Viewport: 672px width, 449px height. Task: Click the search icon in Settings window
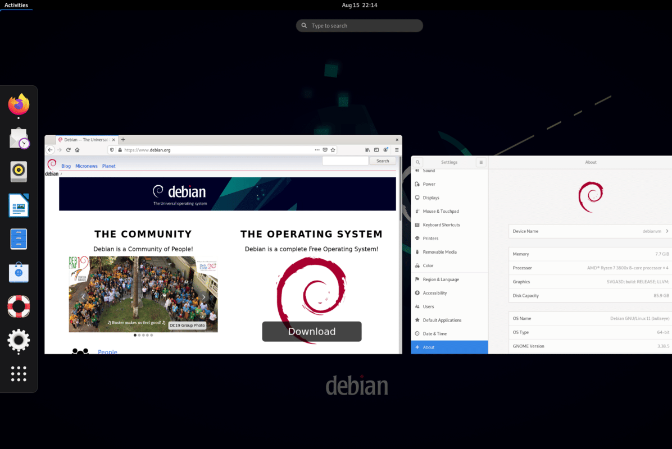[417, 162]
